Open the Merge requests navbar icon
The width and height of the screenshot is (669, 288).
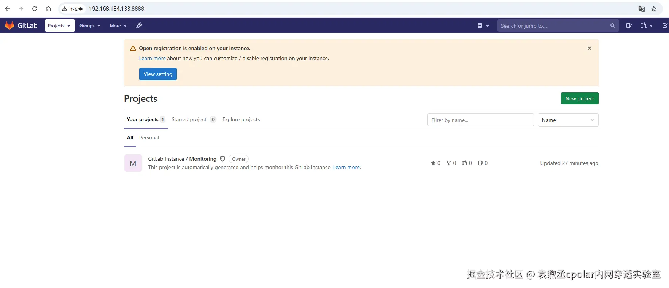[x=647, y=25]
